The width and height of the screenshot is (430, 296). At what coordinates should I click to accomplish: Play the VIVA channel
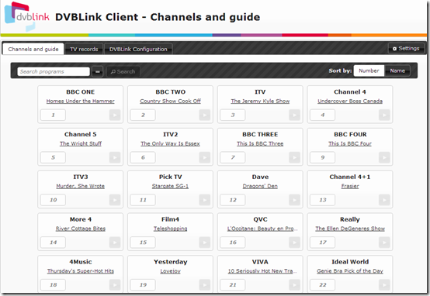point(294,284)
